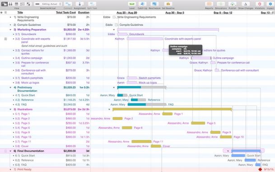Switch to Gantt task view
Screen dimensions: 275x172
pyautogui.click(x=5, y=4)
